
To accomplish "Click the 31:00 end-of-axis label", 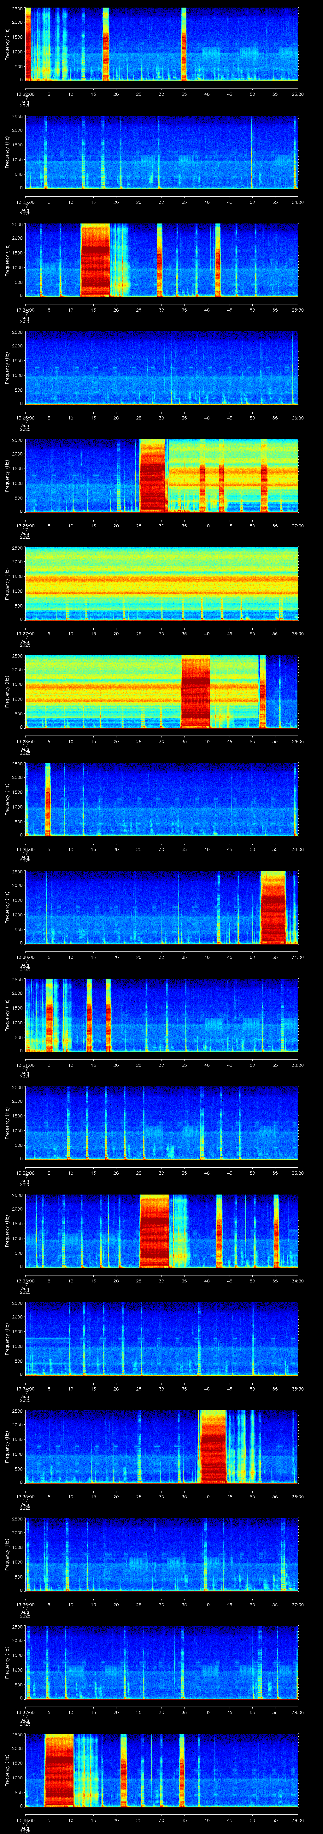I will [x=298, y=957].
